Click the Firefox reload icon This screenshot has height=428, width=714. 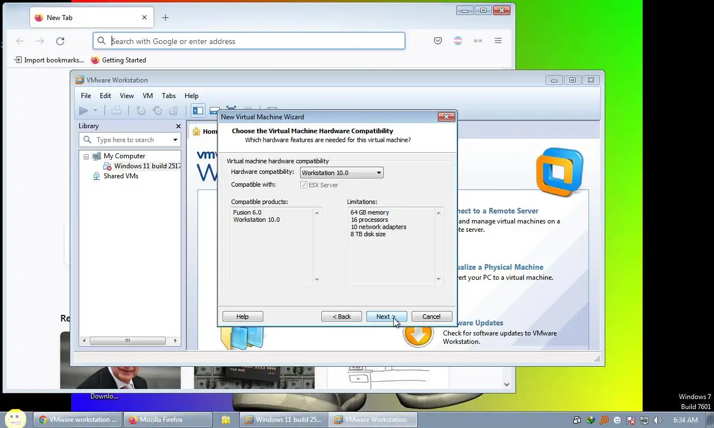[x=60, y=41]
